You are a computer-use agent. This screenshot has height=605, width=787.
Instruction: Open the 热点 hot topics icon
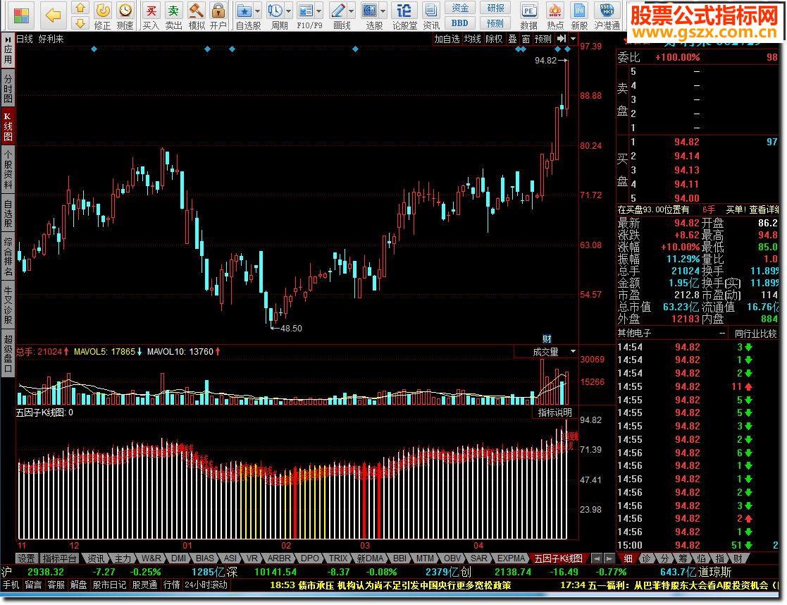[x=554, y=10]
